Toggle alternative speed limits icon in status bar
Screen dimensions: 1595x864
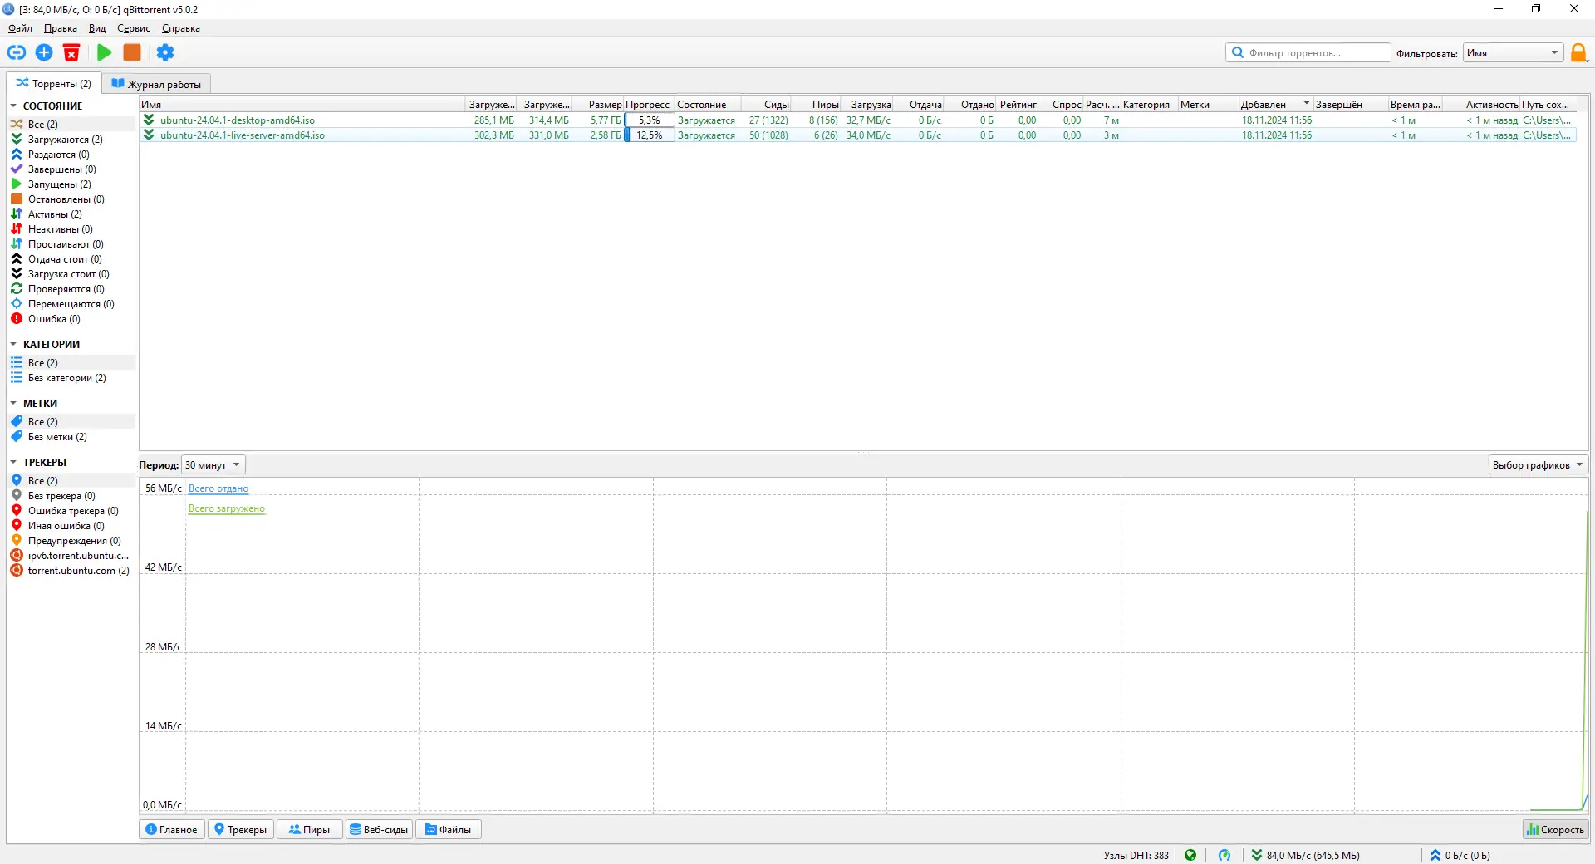1224,855
